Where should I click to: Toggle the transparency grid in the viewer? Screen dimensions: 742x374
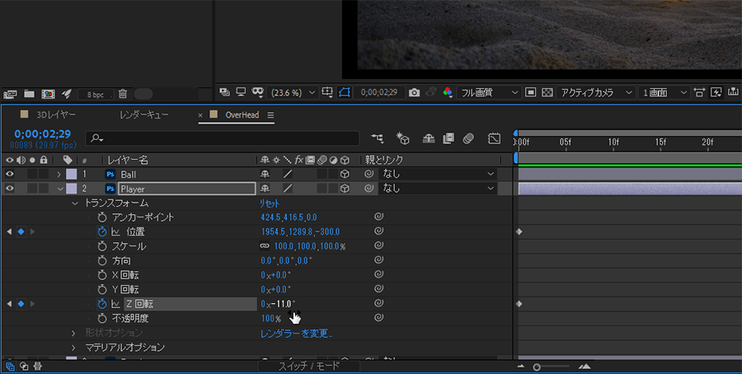pyautogui.click(x=547, y=92)
